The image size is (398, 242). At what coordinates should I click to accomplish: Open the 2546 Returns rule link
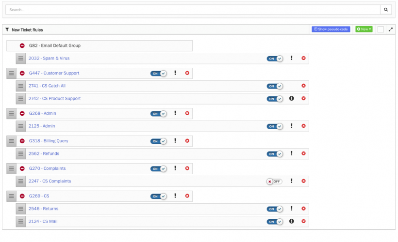tap(43, 209)
